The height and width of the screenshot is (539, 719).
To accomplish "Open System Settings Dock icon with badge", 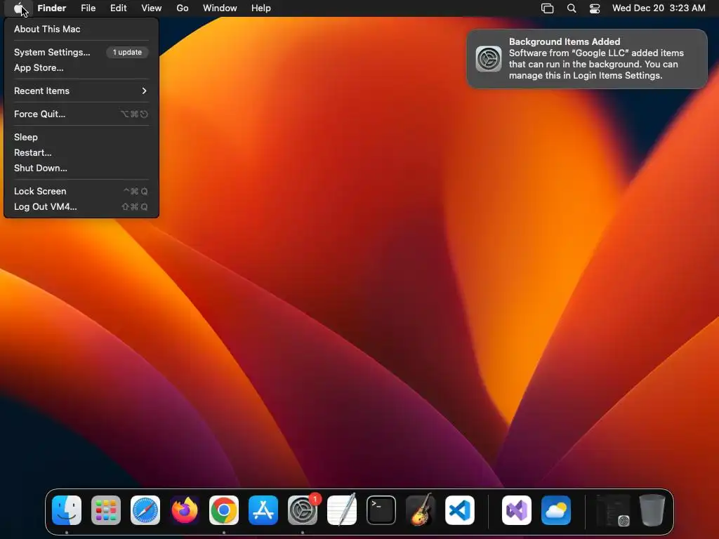I will click(x=303, y=510).
